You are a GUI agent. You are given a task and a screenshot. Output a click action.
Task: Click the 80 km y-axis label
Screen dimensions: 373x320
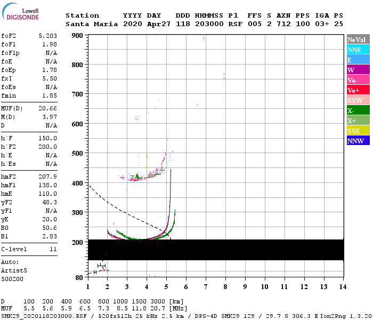(79, 278)
